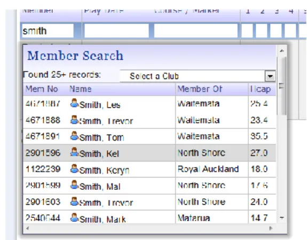Click the Royal Auckland club cell
307x240 pixels.
[208, 169]
